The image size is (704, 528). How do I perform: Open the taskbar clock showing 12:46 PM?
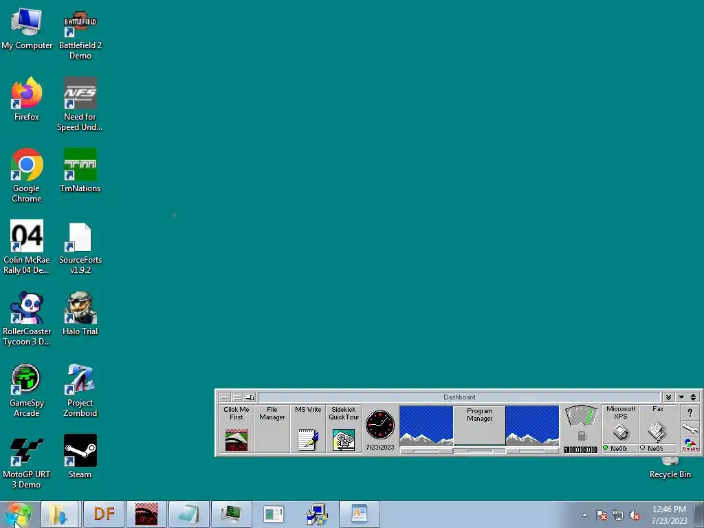click(669, 515)
